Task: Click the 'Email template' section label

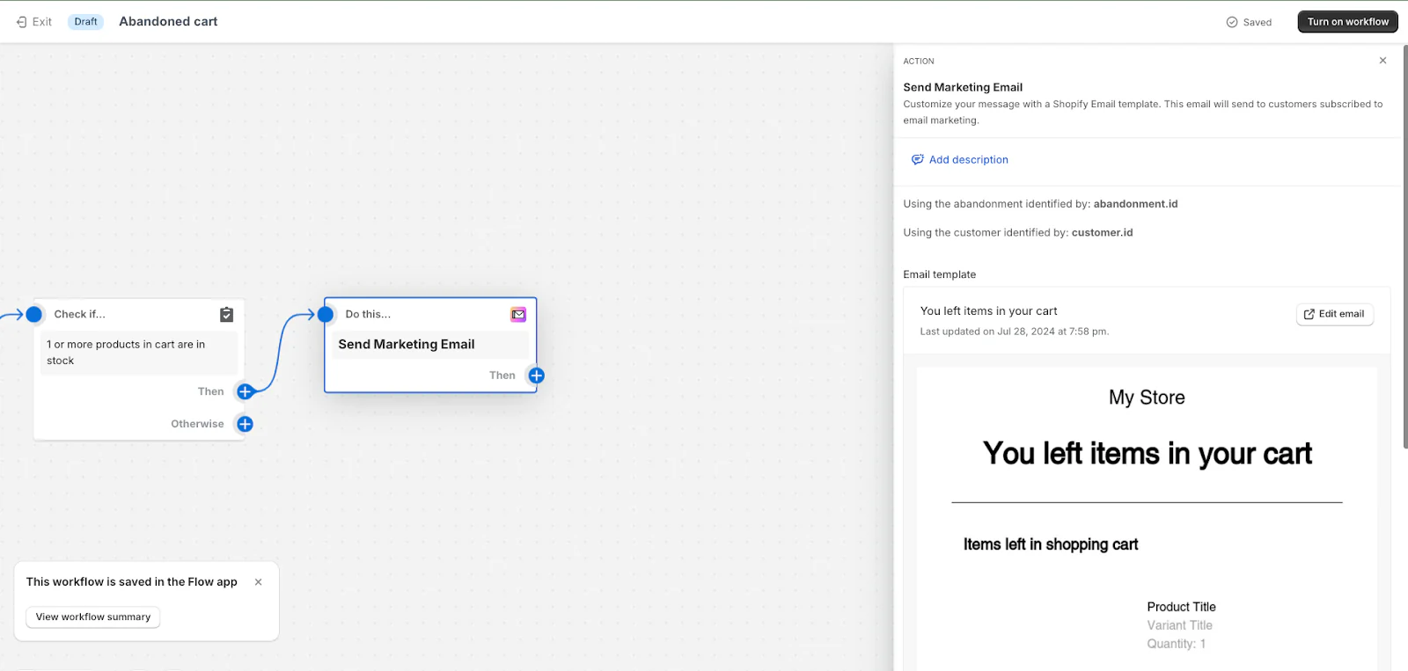Action: pyautogui.click(x=939, y=274)
